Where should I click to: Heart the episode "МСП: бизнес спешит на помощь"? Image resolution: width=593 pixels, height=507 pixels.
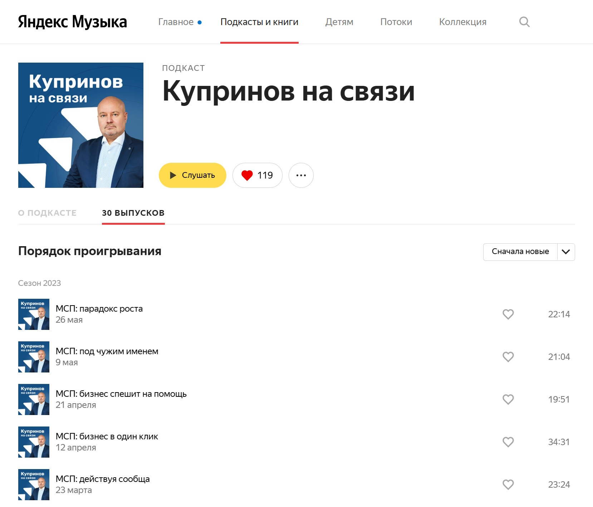click(x=508, y=399)
